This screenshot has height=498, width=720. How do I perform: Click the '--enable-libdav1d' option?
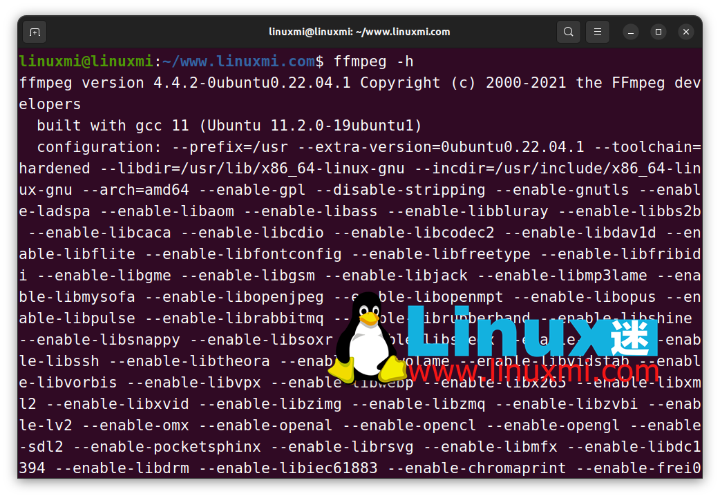(x=580, y=233)
